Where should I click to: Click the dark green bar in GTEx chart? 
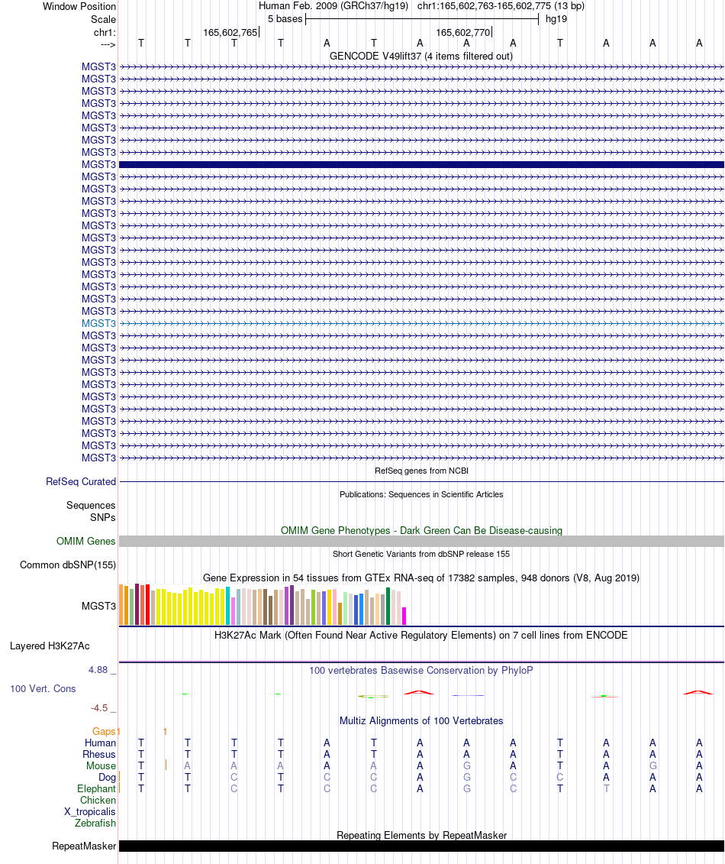pyautogui.click(x=388, y=606)
